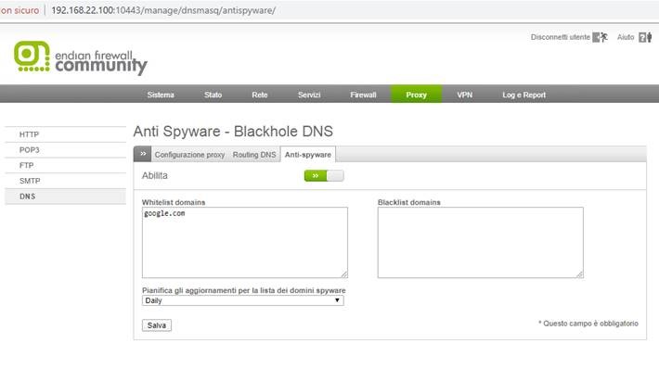Click the Aiuto link
This screenshot has width=659, height=369.
(626, 37)
